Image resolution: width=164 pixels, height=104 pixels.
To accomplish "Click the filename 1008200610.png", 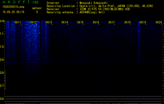I will coord(14,7).
